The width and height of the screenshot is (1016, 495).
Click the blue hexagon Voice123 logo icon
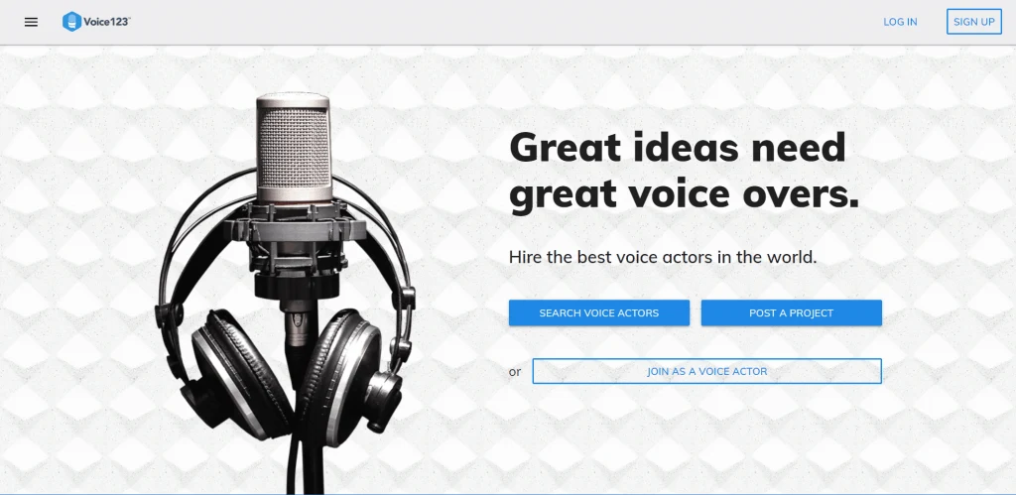pyautogui.click(x=71, y=22)
